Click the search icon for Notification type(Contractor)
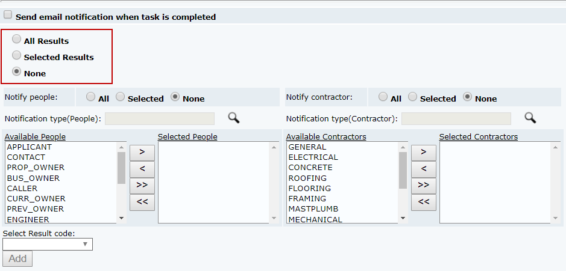Image resolution: width=566 pixels, height=271 pixels. [530, 118]
